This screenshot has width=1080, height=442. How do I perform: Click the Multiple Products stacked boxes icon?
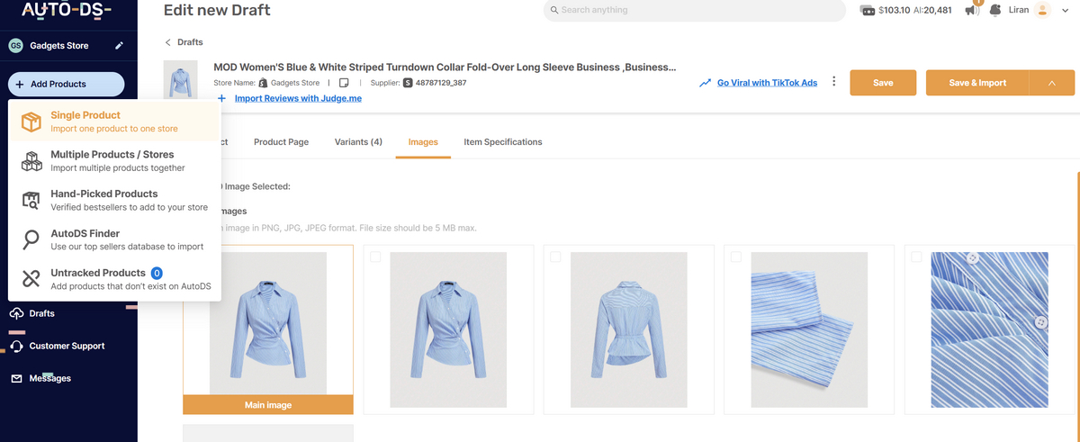[x=31, y=161]
